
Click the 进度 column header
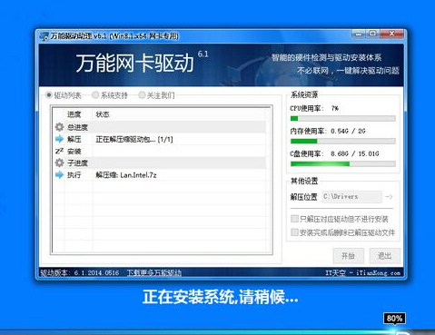tap(74, 114)
